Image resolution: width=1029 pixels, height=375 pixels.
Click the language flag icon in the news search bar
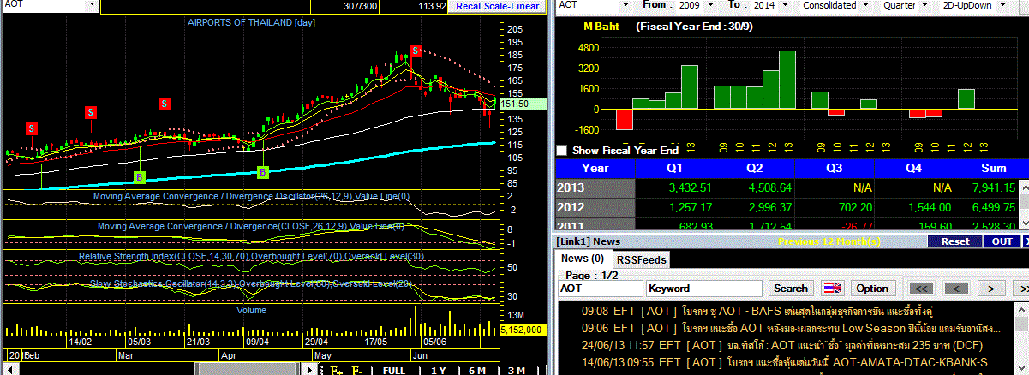(832, 288)
